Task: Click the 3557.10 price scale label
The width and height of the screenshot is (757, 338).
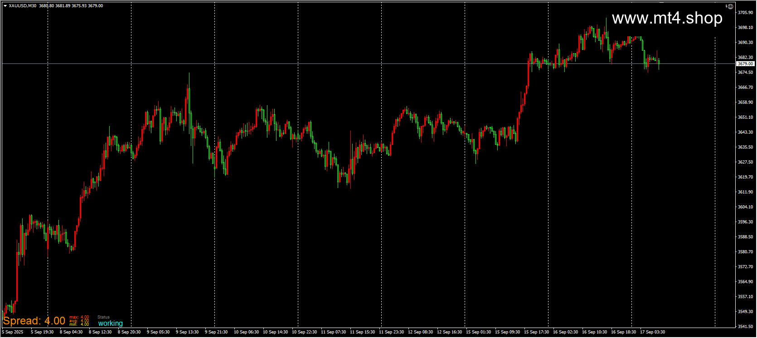Action: 745,297
